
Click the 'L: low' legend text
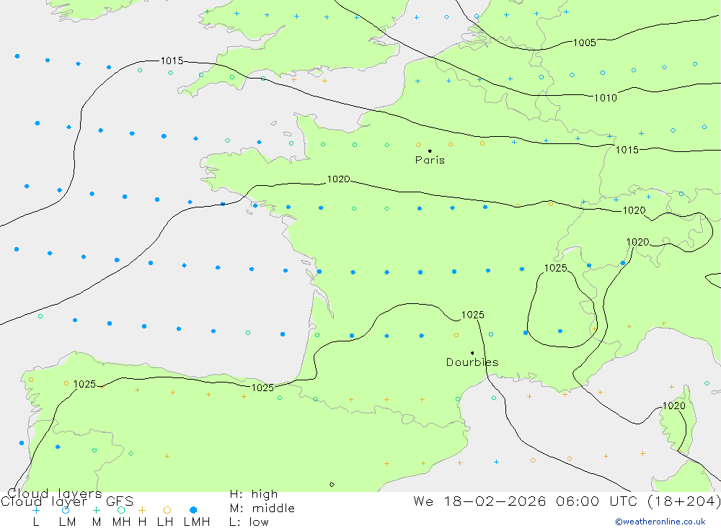click(249, 522)
